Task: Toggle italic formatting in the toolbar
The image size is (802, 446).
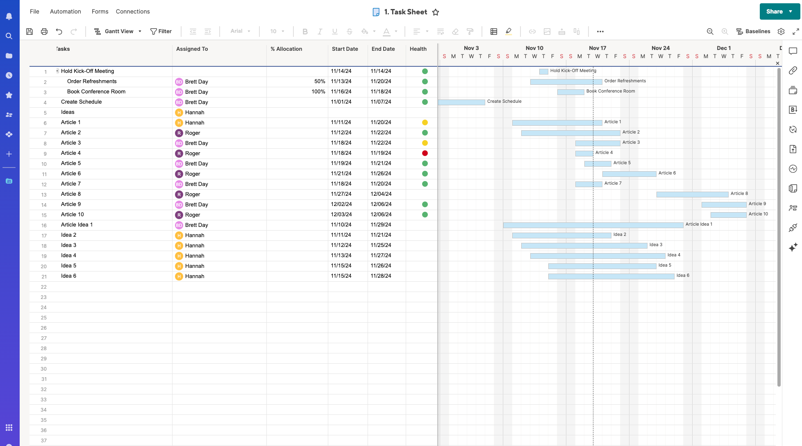Action: [320, 31]
